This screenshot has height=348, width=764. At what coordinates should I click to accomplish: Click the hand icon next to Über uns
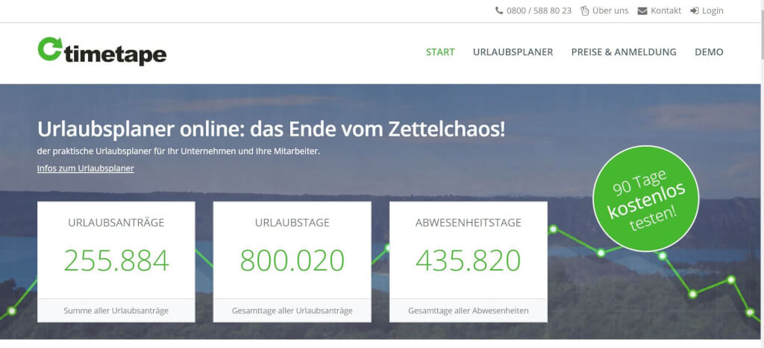tap(585, 10)
